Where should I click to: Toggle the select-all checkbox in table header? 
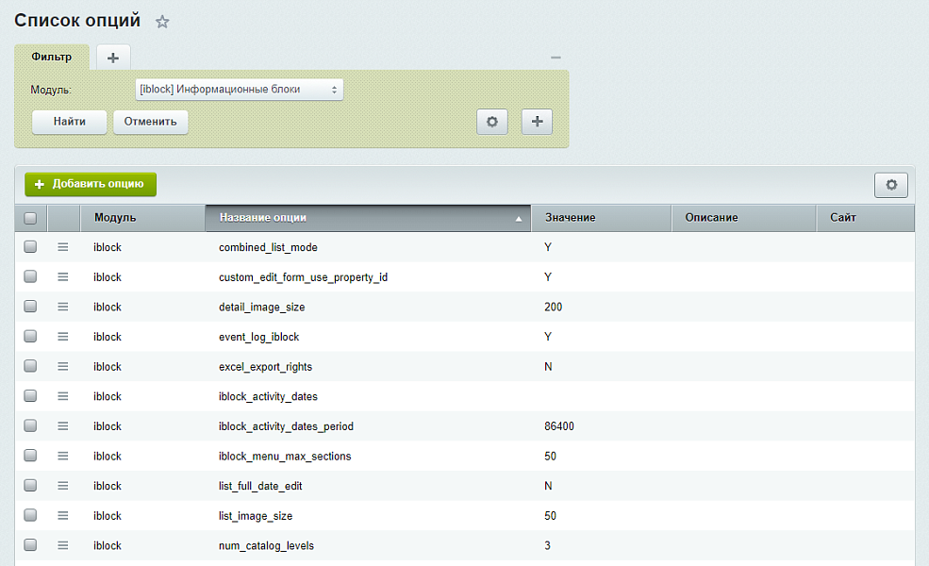(x=30, y=218)
